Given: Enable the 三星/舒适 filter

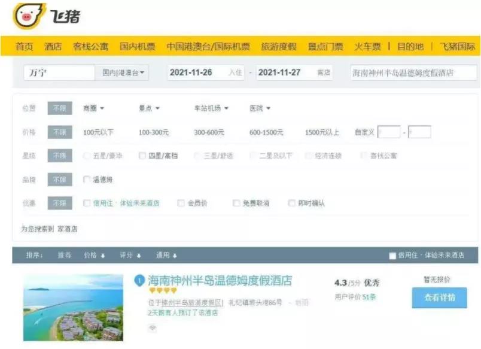Looking at the screenshot, I should pos(197,156).
